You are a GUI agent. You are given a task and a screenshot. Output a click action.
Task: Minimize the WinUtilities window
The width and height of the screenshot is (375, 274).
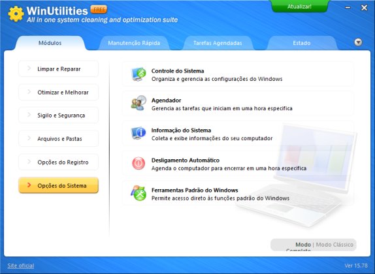pyautogui.click(x=348, y=8)
